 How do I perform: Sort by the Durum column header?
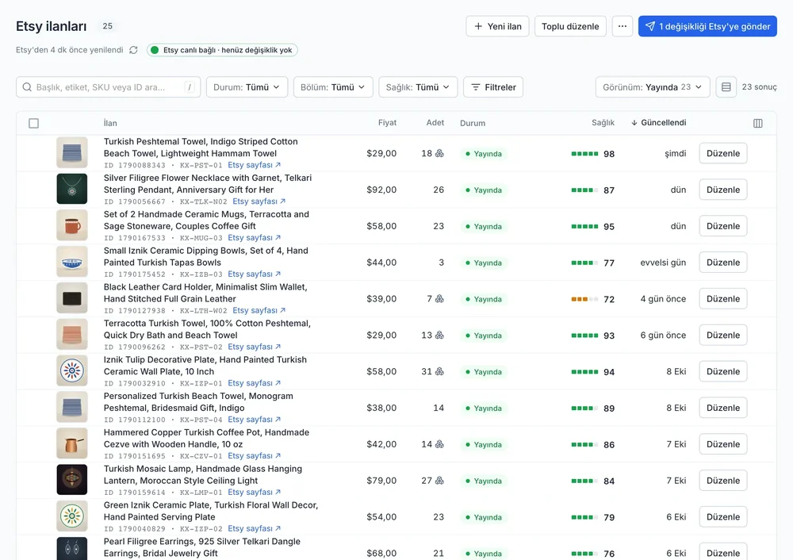[473, 124]
